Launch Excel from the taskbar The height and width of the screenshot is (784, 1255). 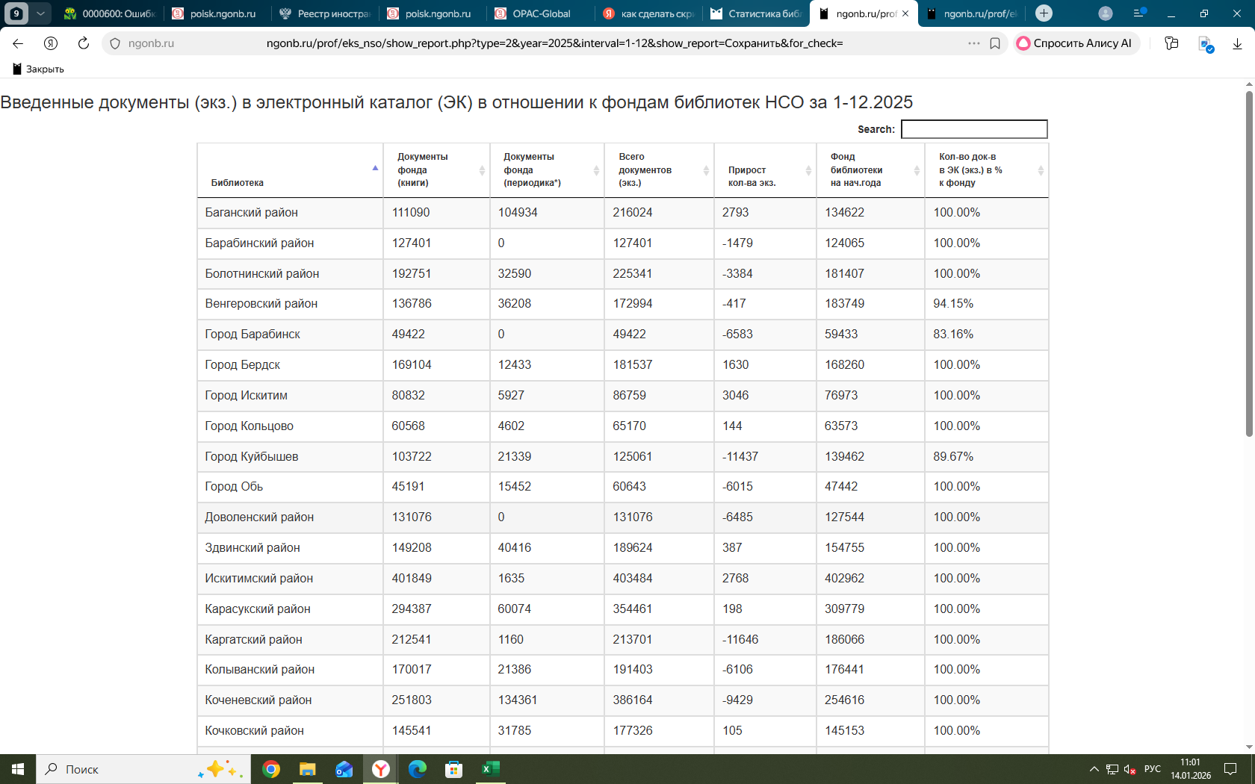[491, 769]
